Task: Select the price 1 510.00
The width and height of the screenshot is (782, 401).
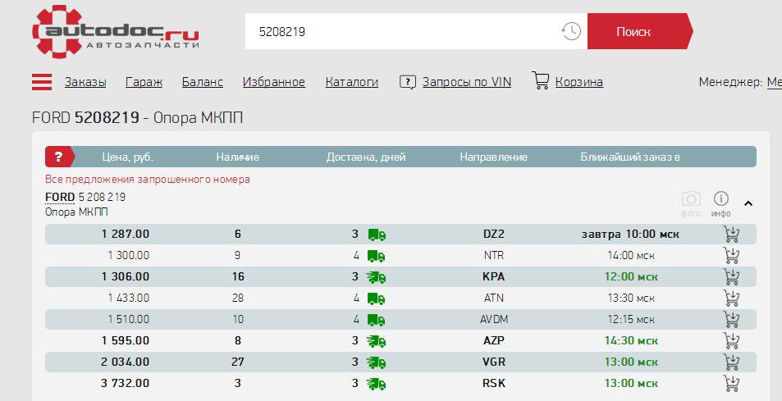Action: point(129,319)
